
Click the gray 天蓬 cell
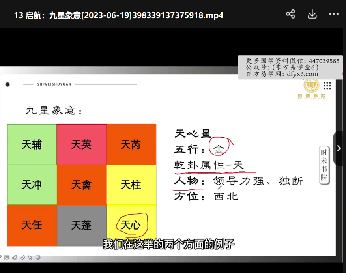[x=81, y=225]
